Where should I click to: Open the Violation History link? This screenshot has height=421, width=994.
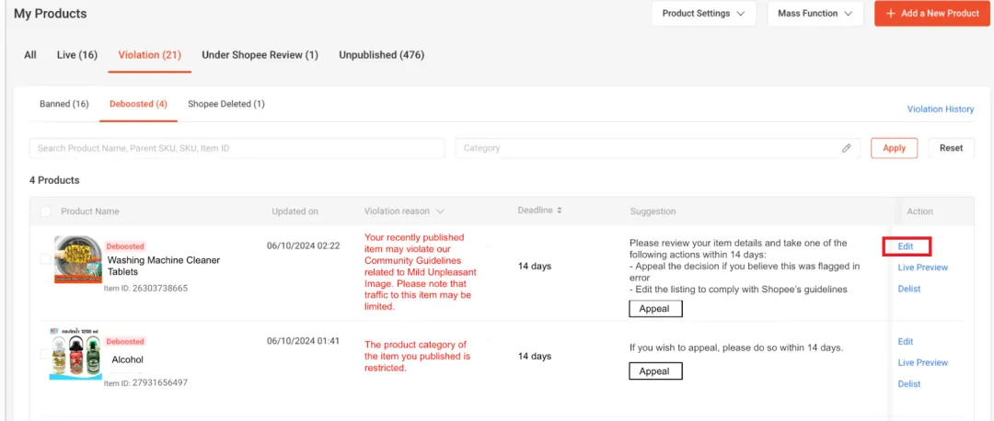tap(940, 109)
